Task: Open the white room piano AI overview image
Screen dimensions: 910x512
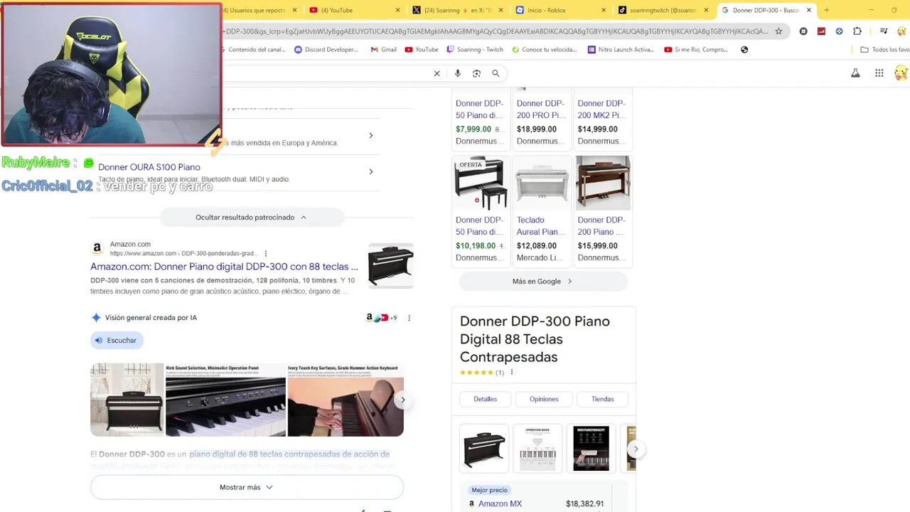Action: point(127,400)
